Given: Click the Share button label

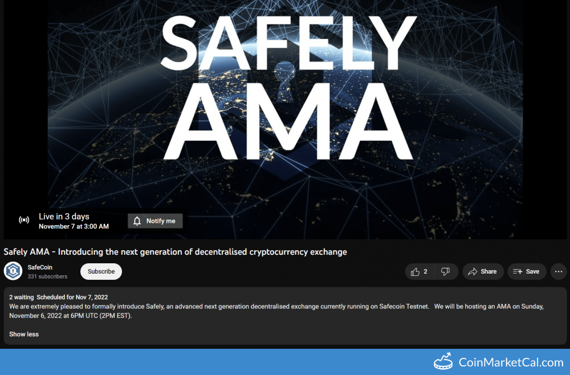Looking at the screenshot, I should 488,271.
